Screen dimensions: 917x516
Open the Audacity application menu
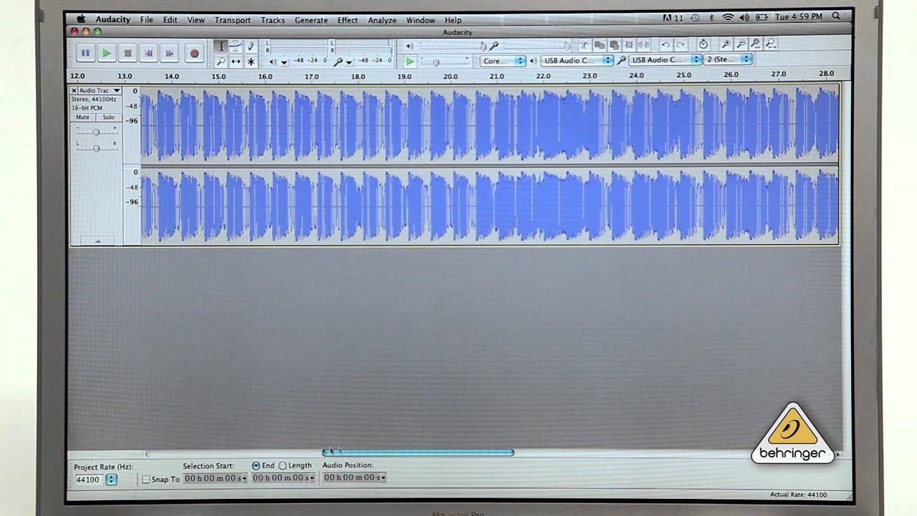click(x=113, y=20)
